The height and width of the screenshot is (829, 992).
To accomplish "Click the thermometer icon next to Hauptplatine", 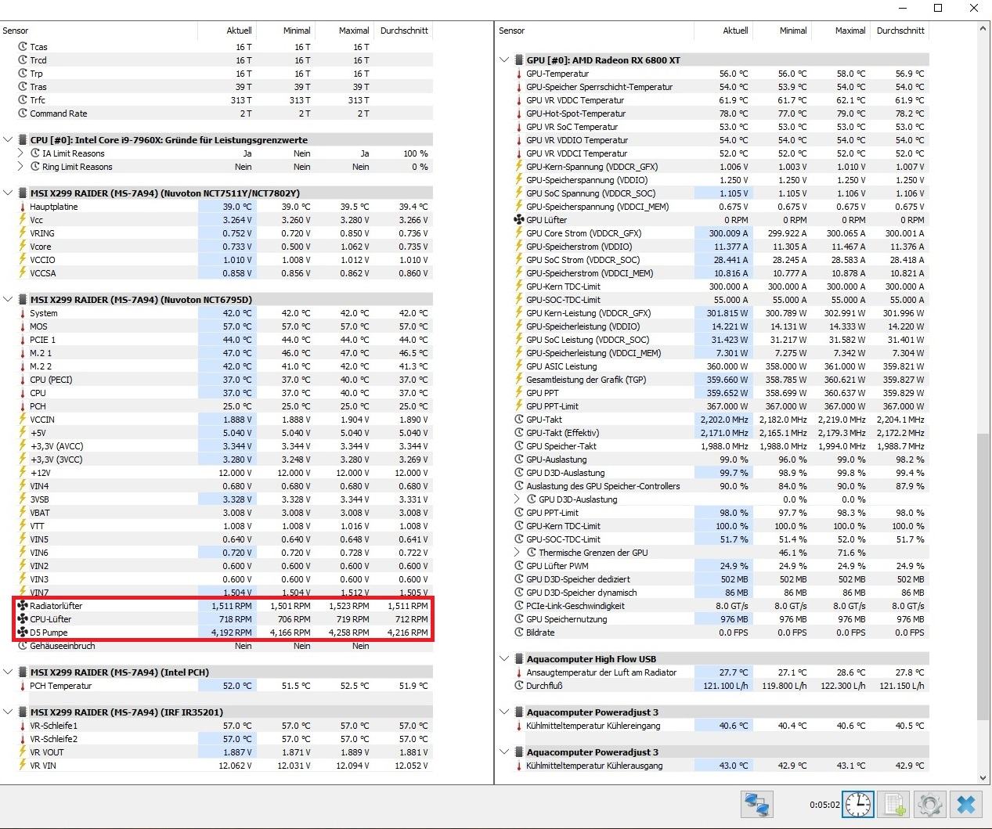I will click(x=23, y=207).
